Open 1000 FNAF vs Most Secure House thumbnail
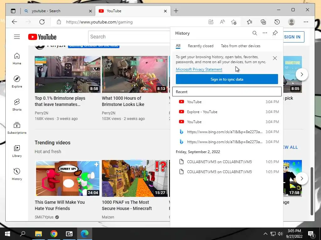 (x=135, y=178)
